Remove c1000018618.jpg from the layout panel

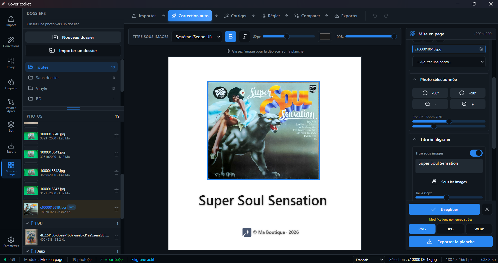[x=481, y=49]
